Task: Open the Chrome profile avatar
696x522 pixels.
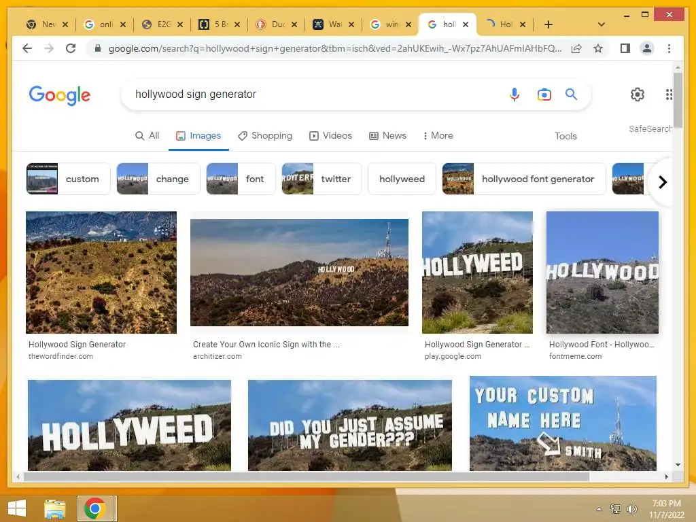Action: 647,48
